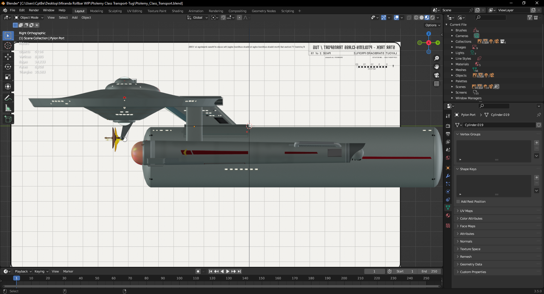Click the timeline horizontal scrollbar

point(221,286)
